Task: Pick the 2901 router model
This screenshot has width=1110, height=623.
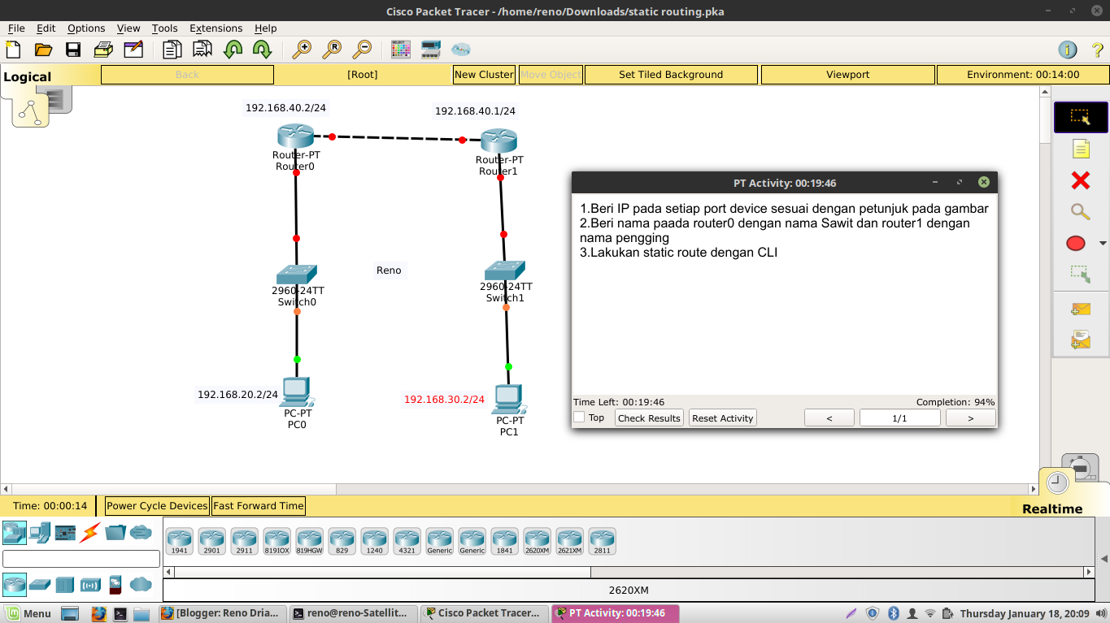Action: point(212,539)
